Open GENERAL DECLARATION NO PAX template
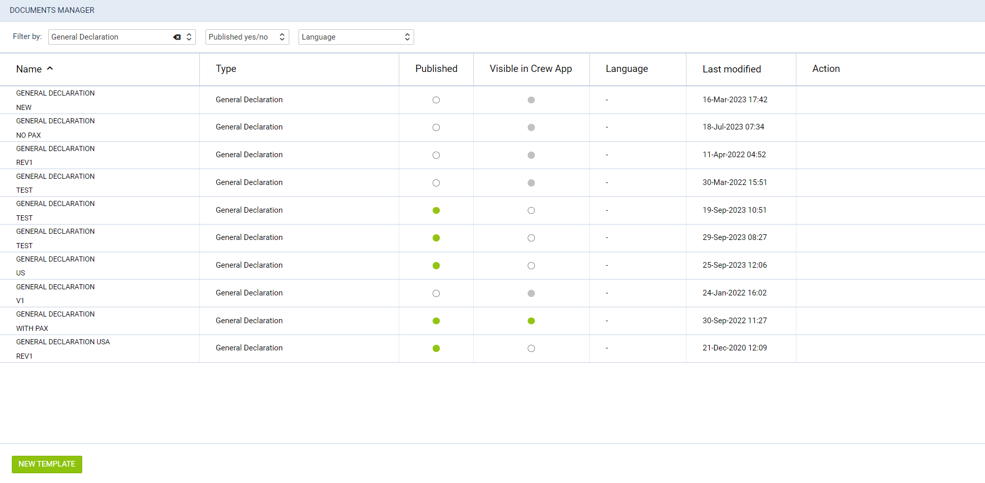 55,128
